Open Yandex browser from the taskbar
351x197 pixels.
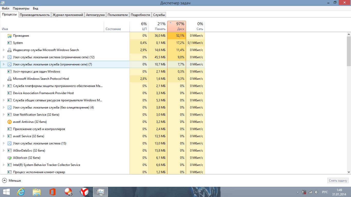84,192
